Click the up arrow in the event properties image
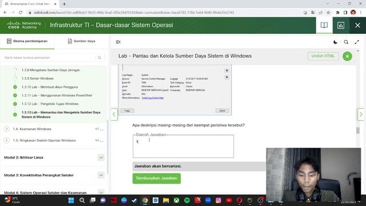This screenshot has height=206, width=366. click(x=226, y=70)
